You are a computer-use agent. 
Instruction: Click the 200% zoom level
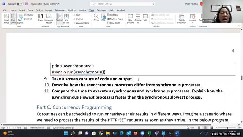(x=240, y=128)
